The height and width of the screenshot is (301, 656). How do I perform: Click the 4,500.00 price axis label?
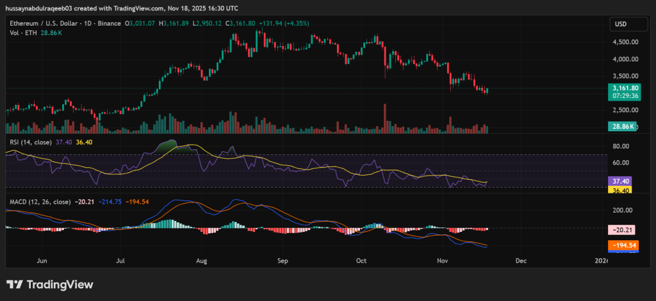click(627, 42)
